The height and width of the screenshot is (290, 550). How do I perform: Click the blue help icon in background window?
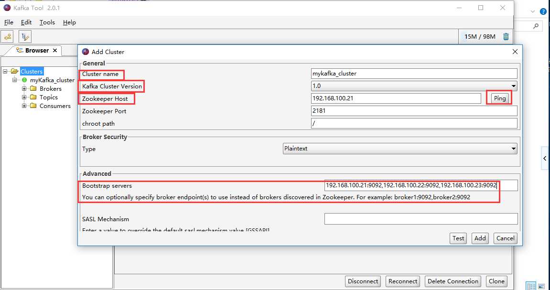coord(543,11)
